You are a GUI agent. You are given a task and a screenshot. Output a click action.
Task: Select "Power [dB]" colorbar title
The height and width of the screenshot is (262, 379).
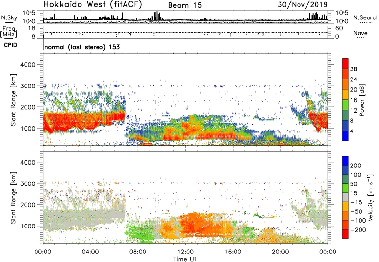tap(361, 100)
